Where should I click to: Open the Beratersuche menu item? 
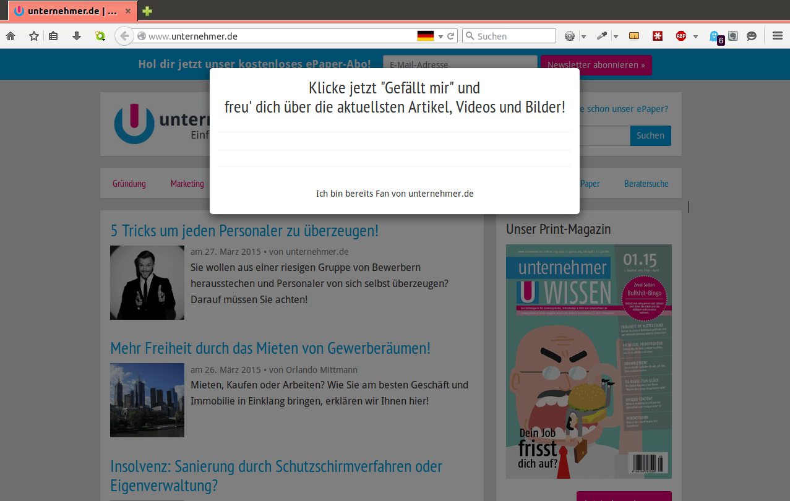coord(646,184)
